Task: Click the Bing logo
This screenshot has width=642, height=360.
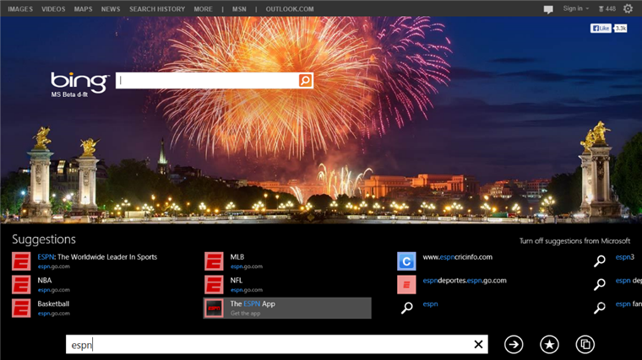Action: tap(79, 83)
